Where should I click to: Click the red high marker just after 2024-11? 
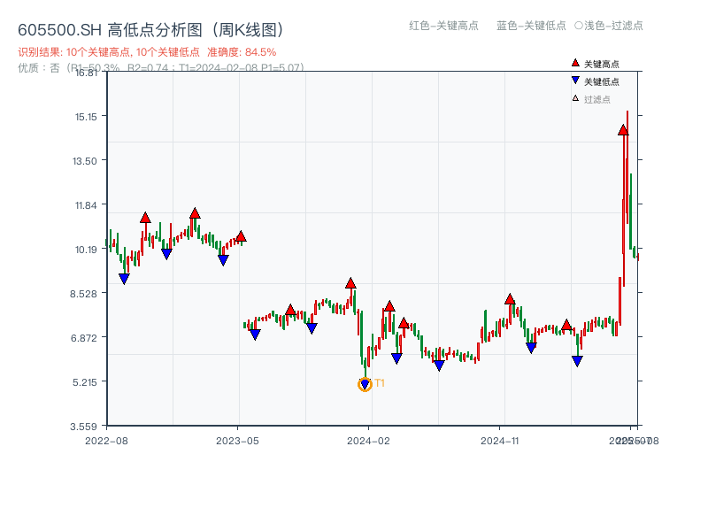510,299
